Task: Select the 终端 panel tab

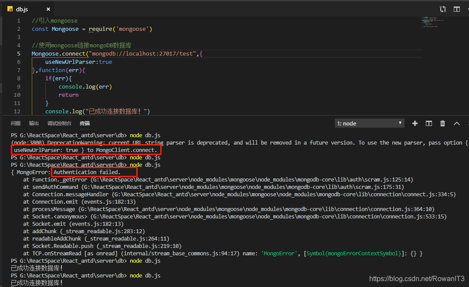Action: 84,123
